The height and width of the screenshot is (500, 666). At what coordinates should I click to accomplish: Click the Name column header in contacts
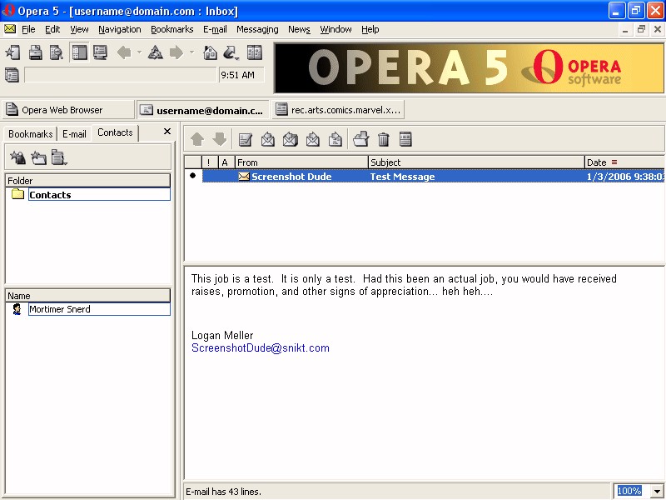click(88, 296)
